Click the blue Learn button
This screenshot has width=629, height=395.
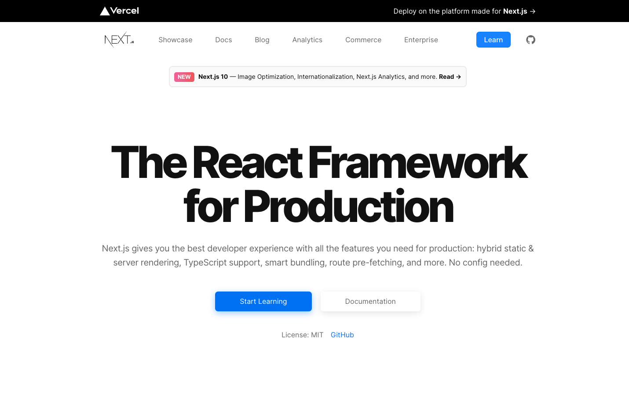pyautogui.click(x=494, y=40)
